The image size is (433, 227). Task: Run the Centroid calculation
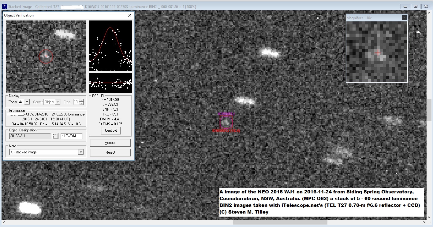coord(110,130)
